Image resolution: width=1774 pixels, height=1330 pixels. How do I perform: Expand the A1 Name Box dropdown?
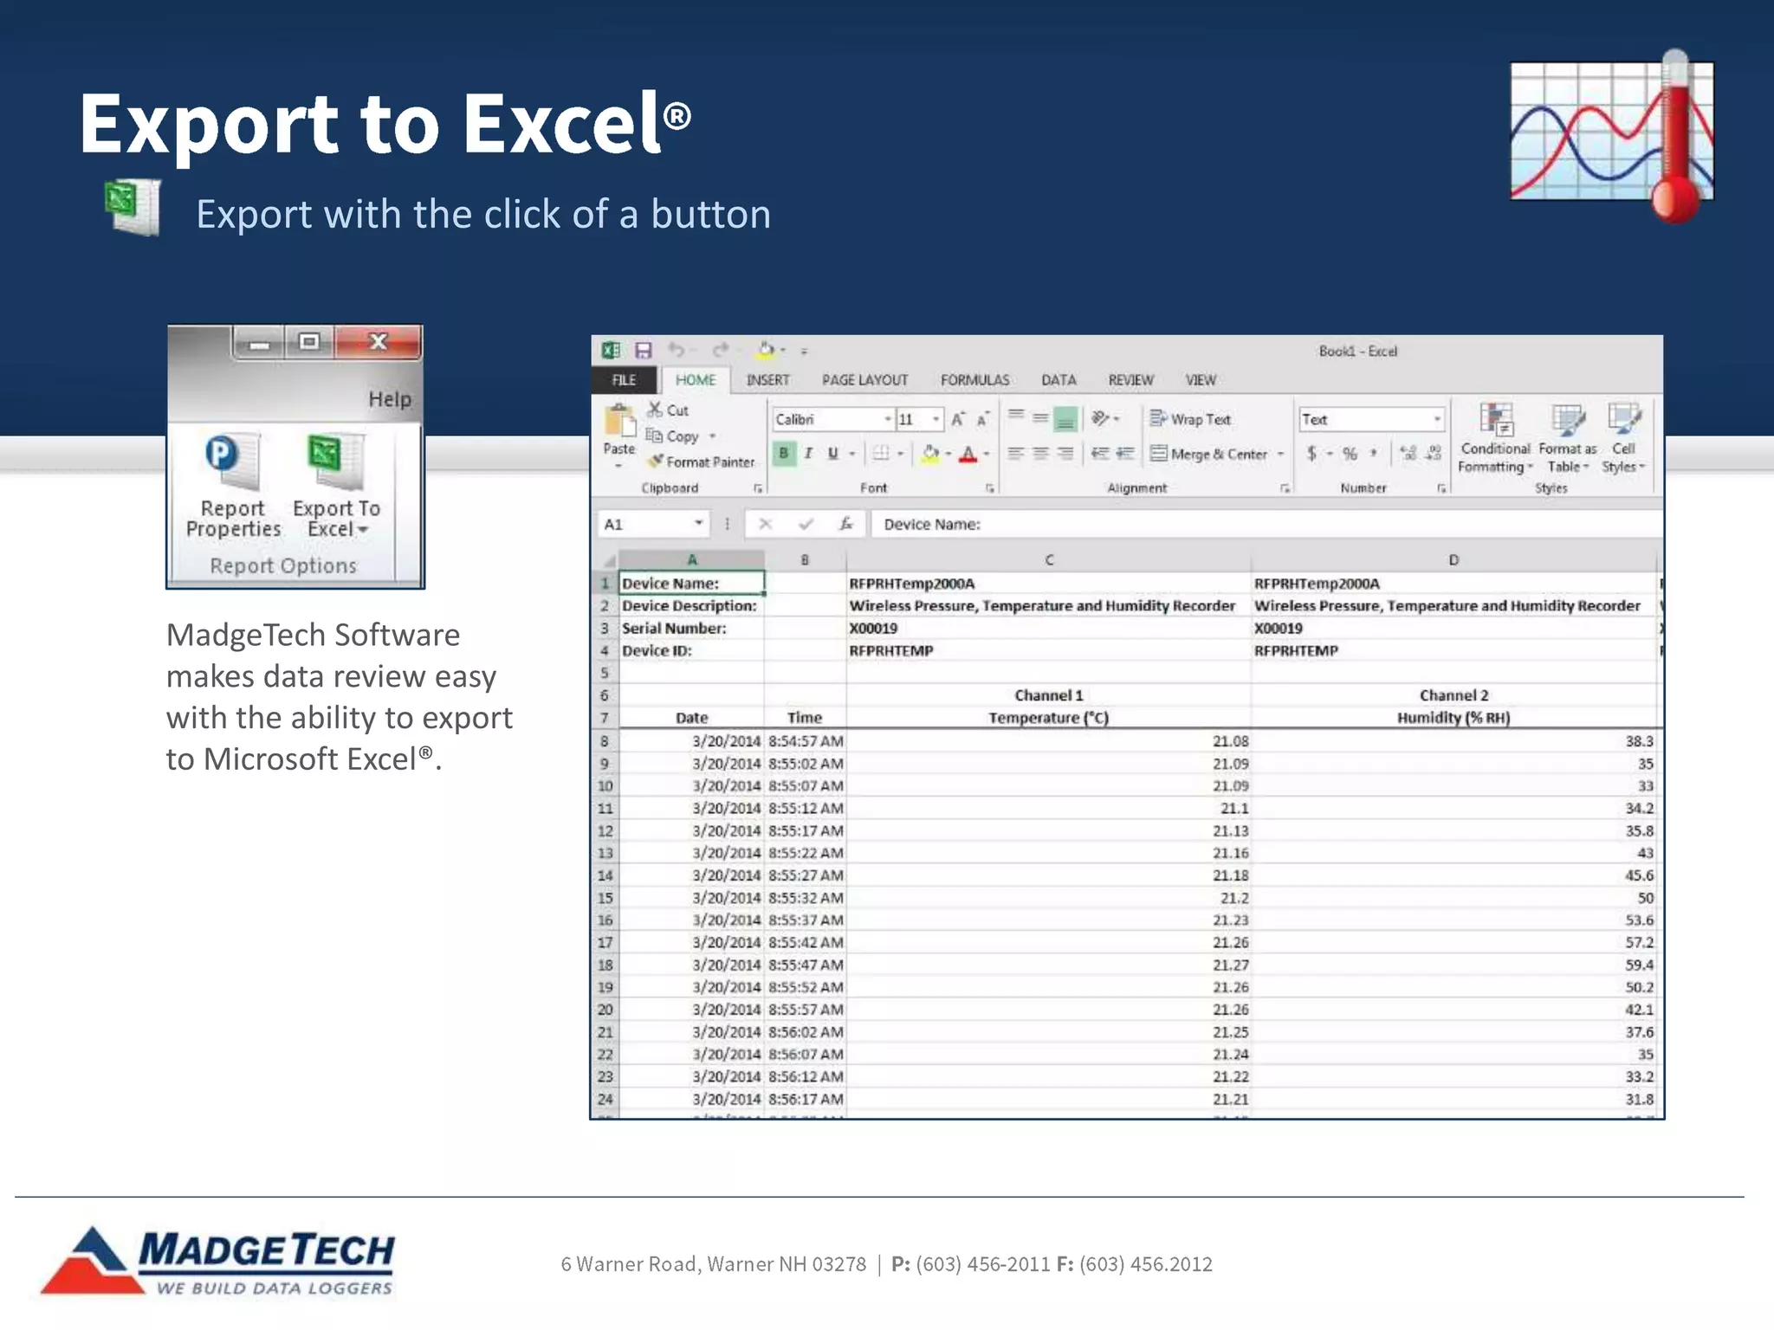tap(698, 524)
